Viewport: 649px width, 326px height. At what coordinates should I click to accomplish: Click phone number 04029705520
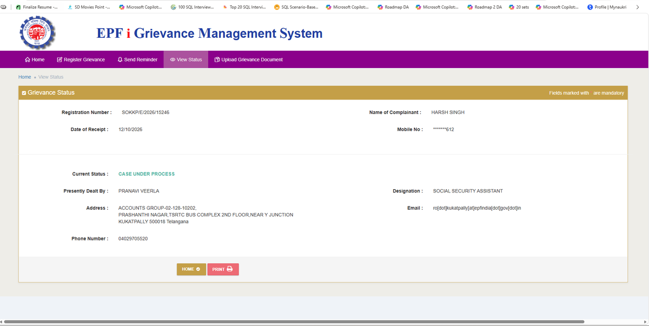[133, 239]
